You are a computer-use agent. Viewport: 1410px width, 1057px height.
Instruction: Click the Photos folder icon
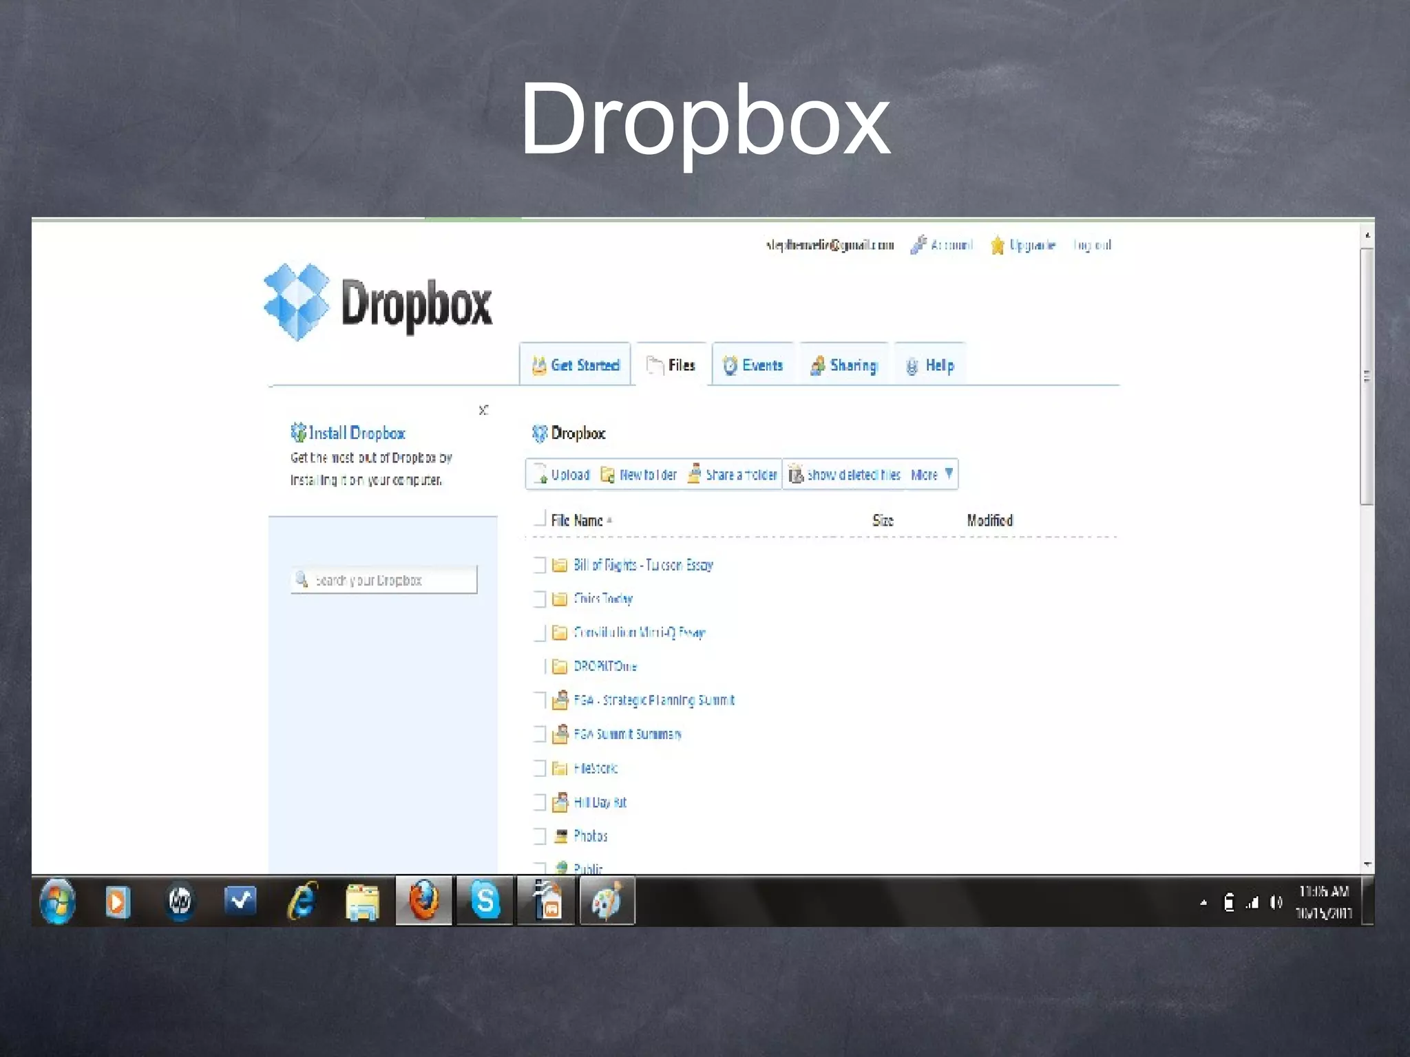click(x=561, y=836)
